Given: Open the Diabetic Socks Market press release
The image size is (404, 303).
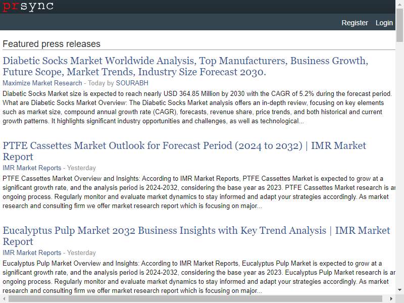Looking at the screenshot, I should [185, 66].
